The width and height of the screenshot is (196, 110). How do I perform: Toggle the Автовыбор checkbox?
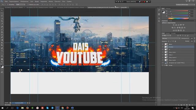(8, 5)
